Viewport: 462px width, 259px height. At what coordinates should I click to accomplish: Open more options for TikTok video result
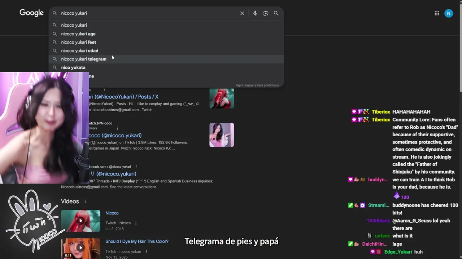coord(147,252)
